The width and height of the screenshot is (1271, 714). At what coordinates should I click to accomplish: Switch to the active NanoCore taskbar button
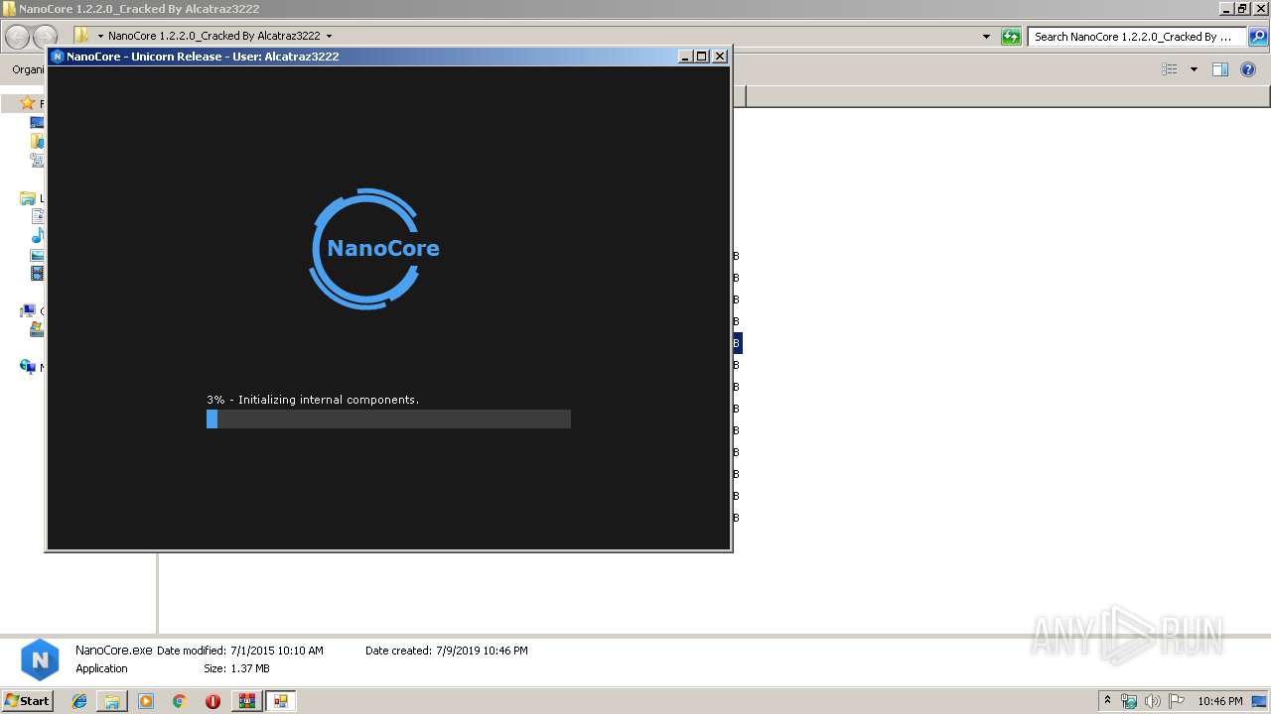281,701
